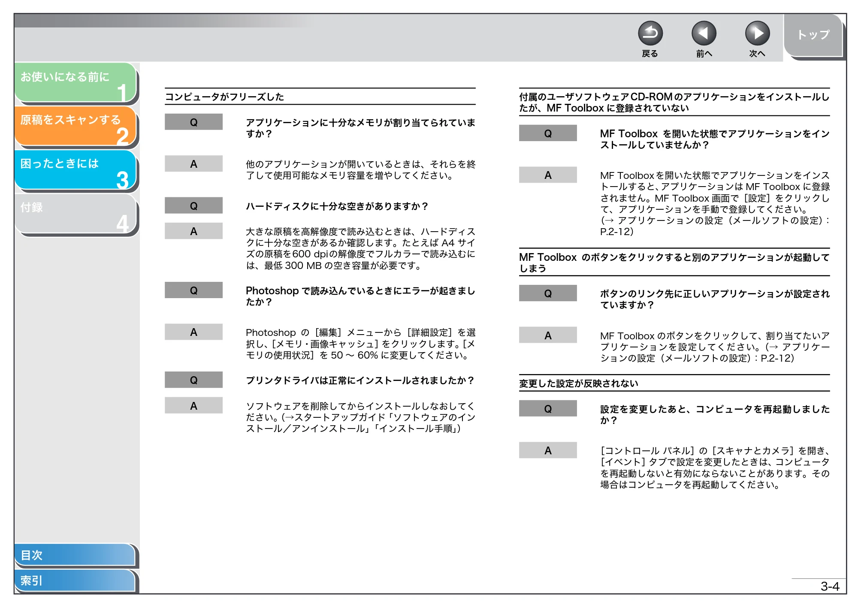Open the 索引 (index) button
The image size is (858, 607).
[75, 580]
